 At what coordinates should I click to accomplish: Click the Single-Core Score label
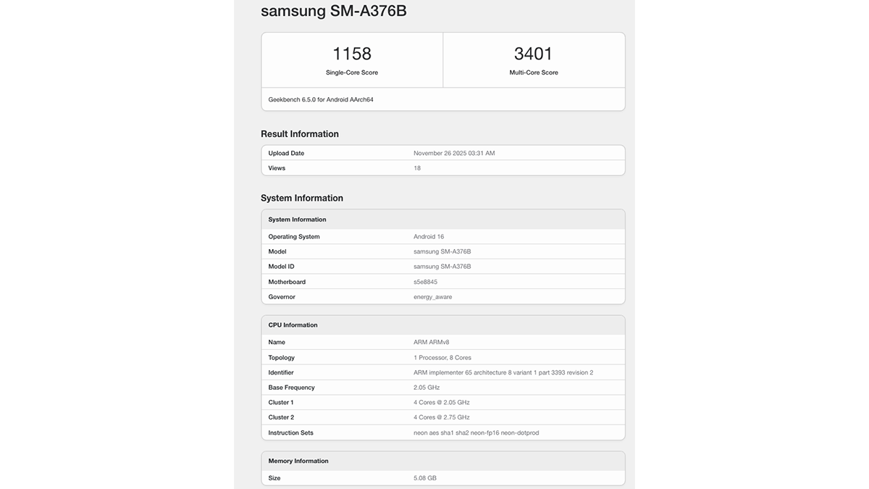coord(352,72)
